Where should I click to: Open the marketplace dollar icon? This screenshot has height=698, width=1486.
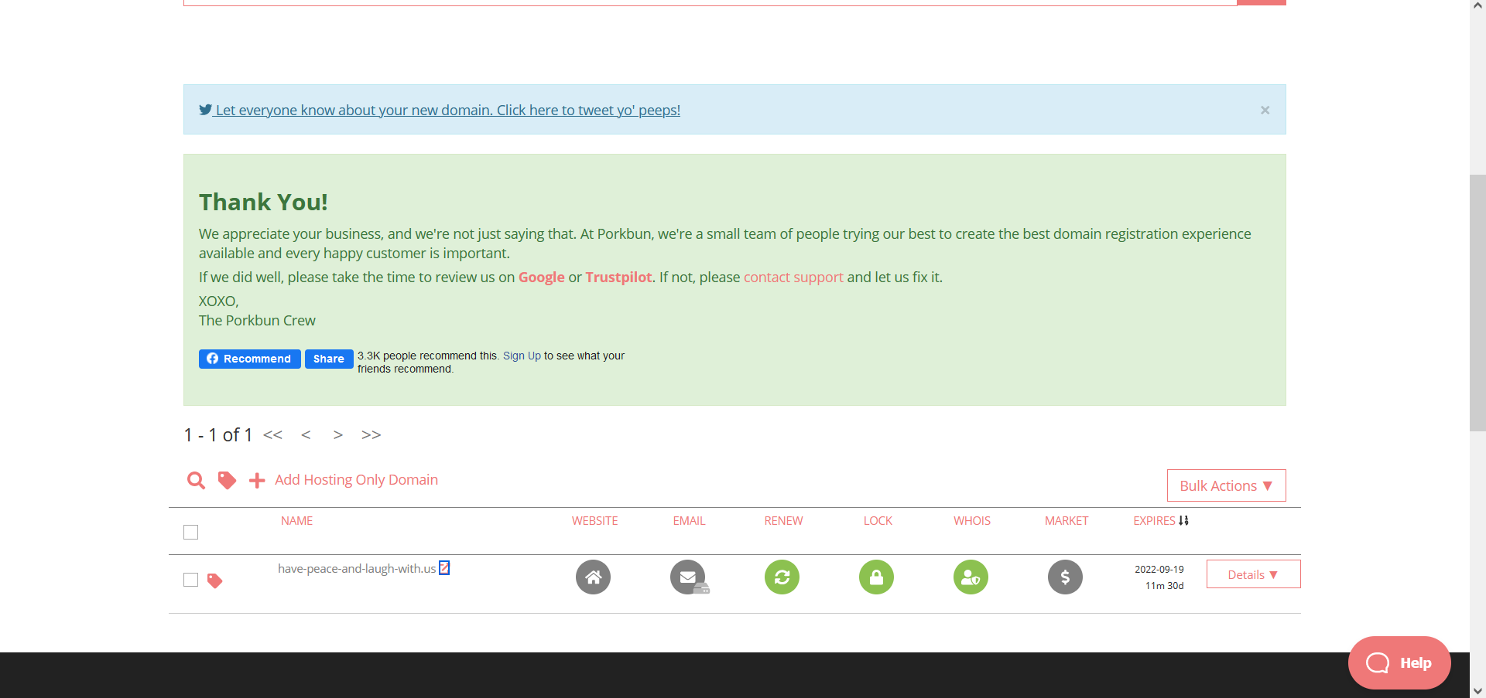click(x=1065, y=577)
